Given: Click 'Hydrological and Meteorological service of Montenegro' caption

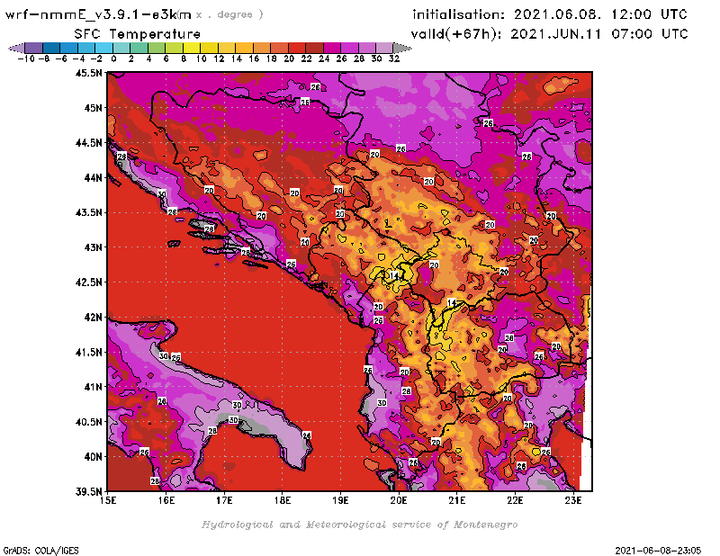Looking at the screenshot, I should click(x=359, y=525).
